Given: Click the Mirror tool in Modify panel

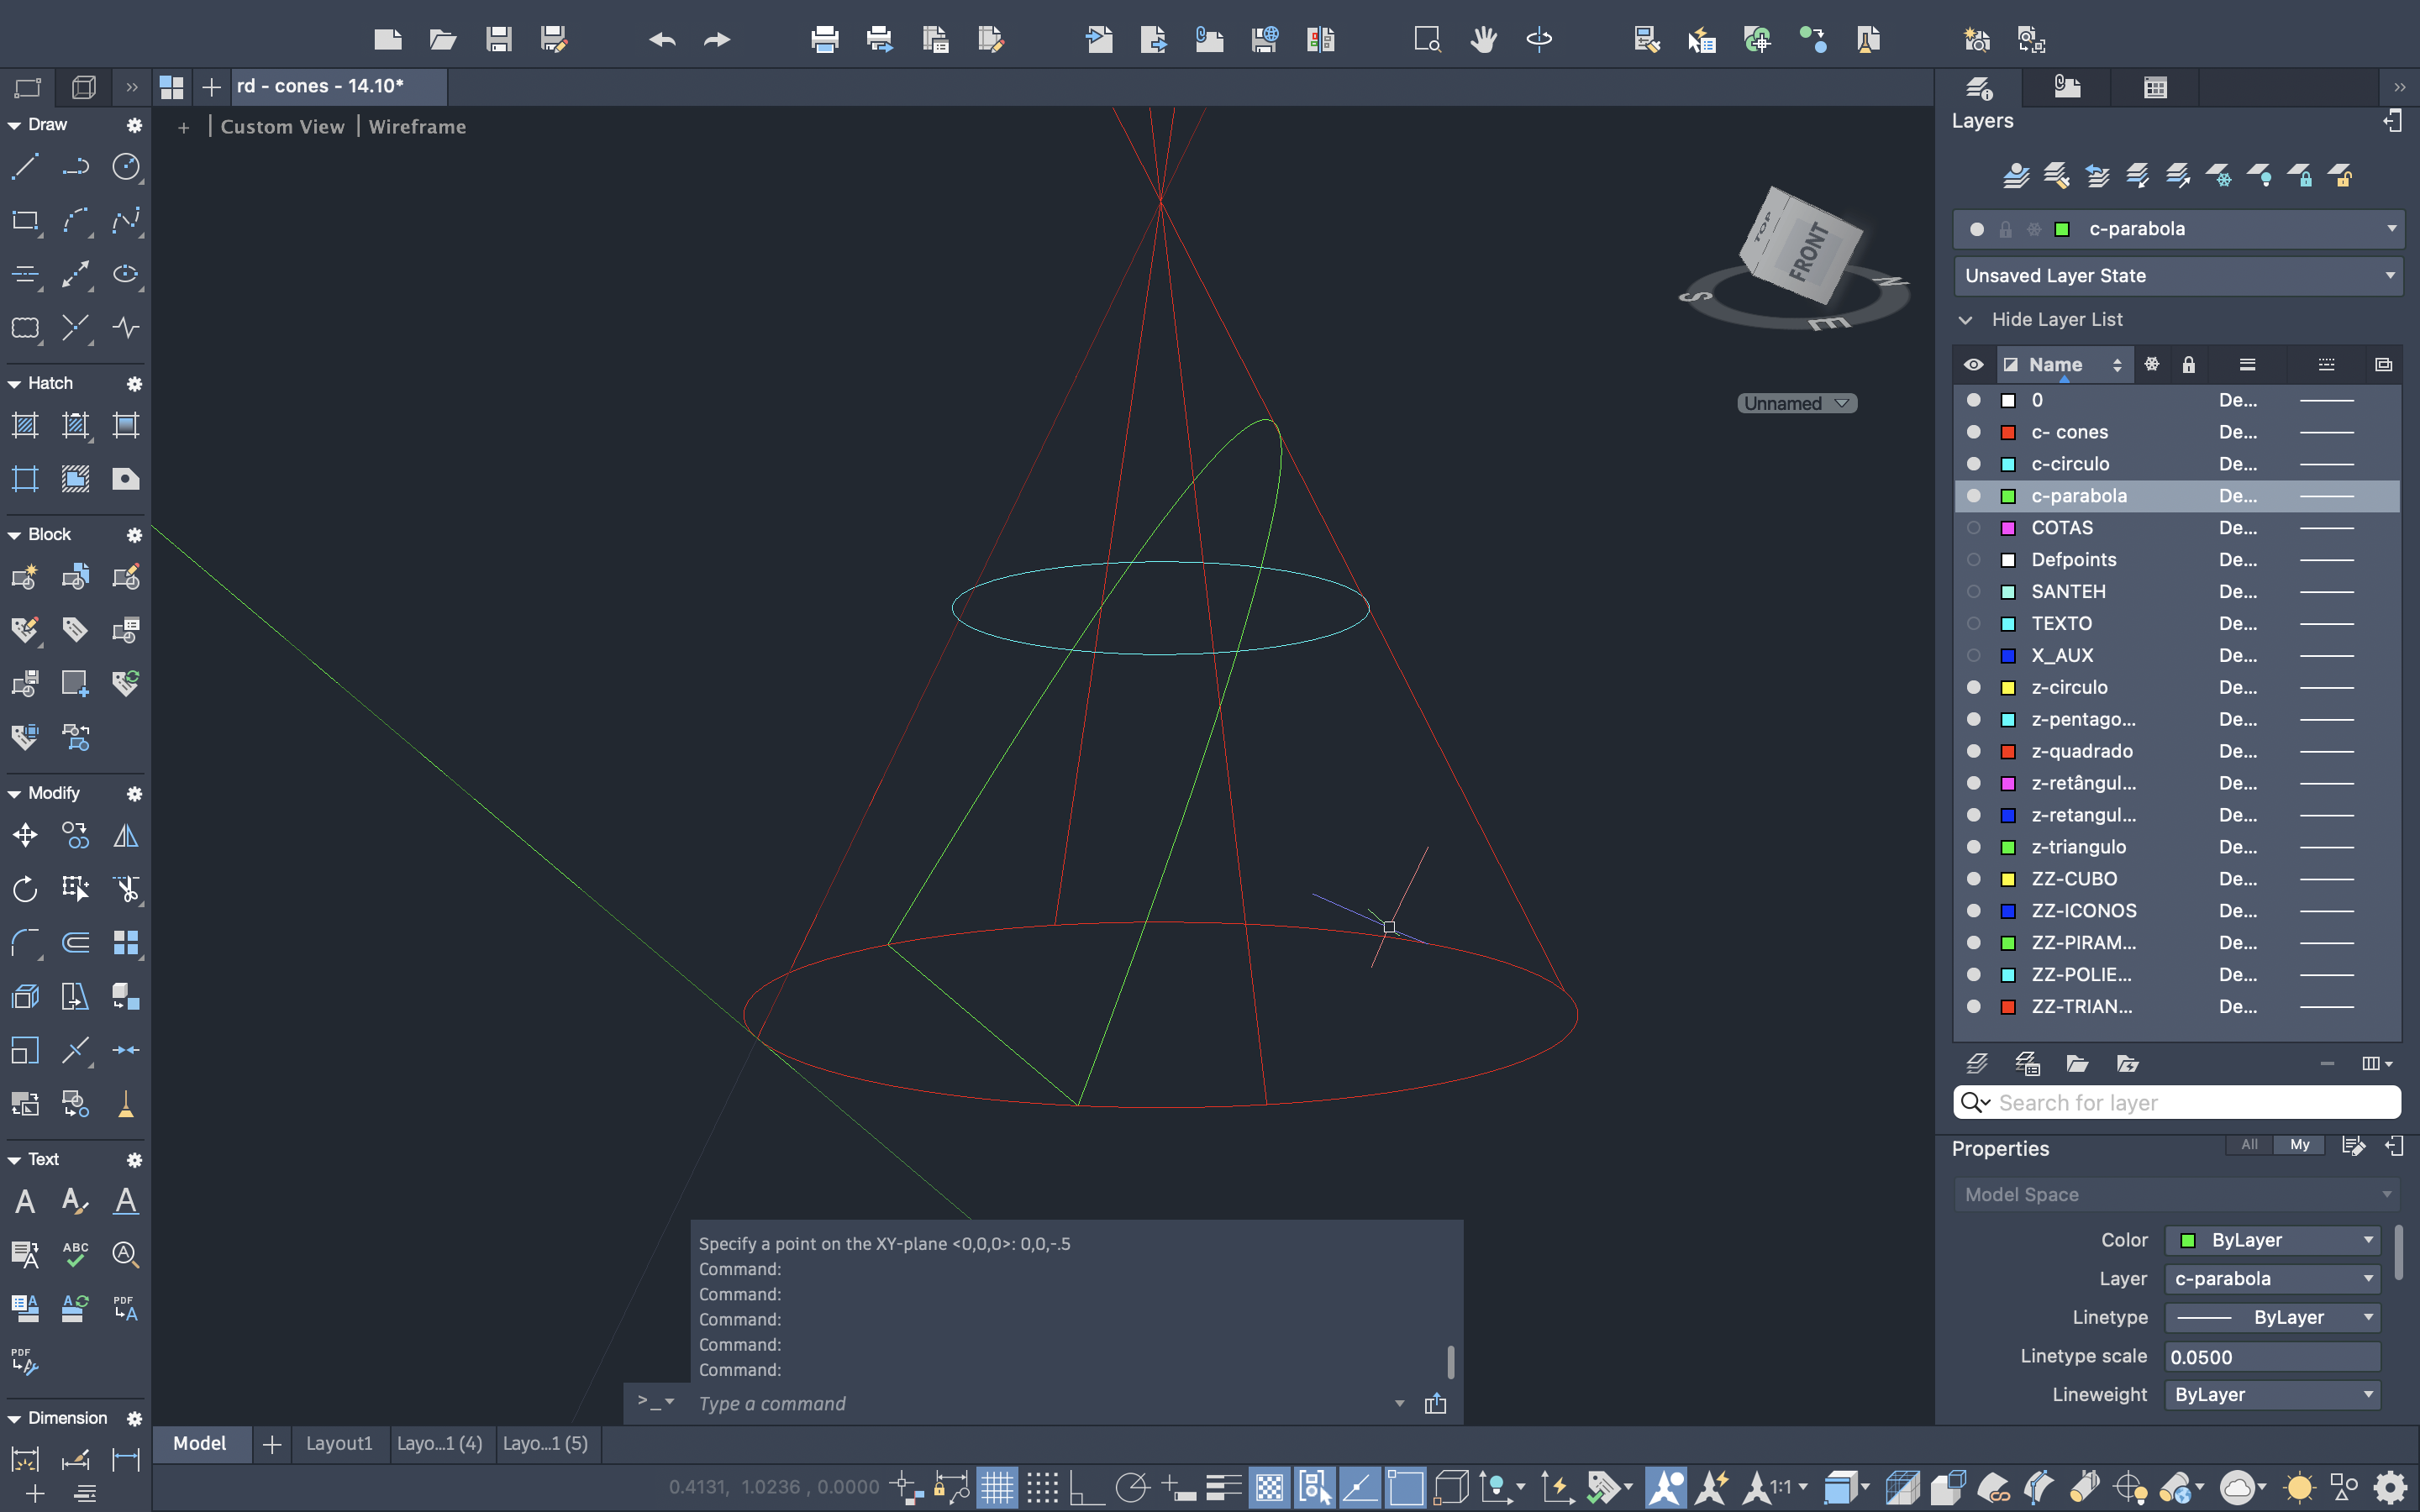Looking at the screenshot, I should point(126,835).
